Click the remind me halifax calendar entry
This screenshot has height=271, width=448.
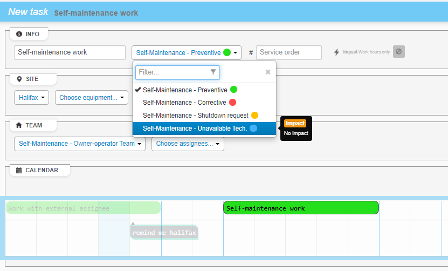pyautogui.click(x=164, y=233)
